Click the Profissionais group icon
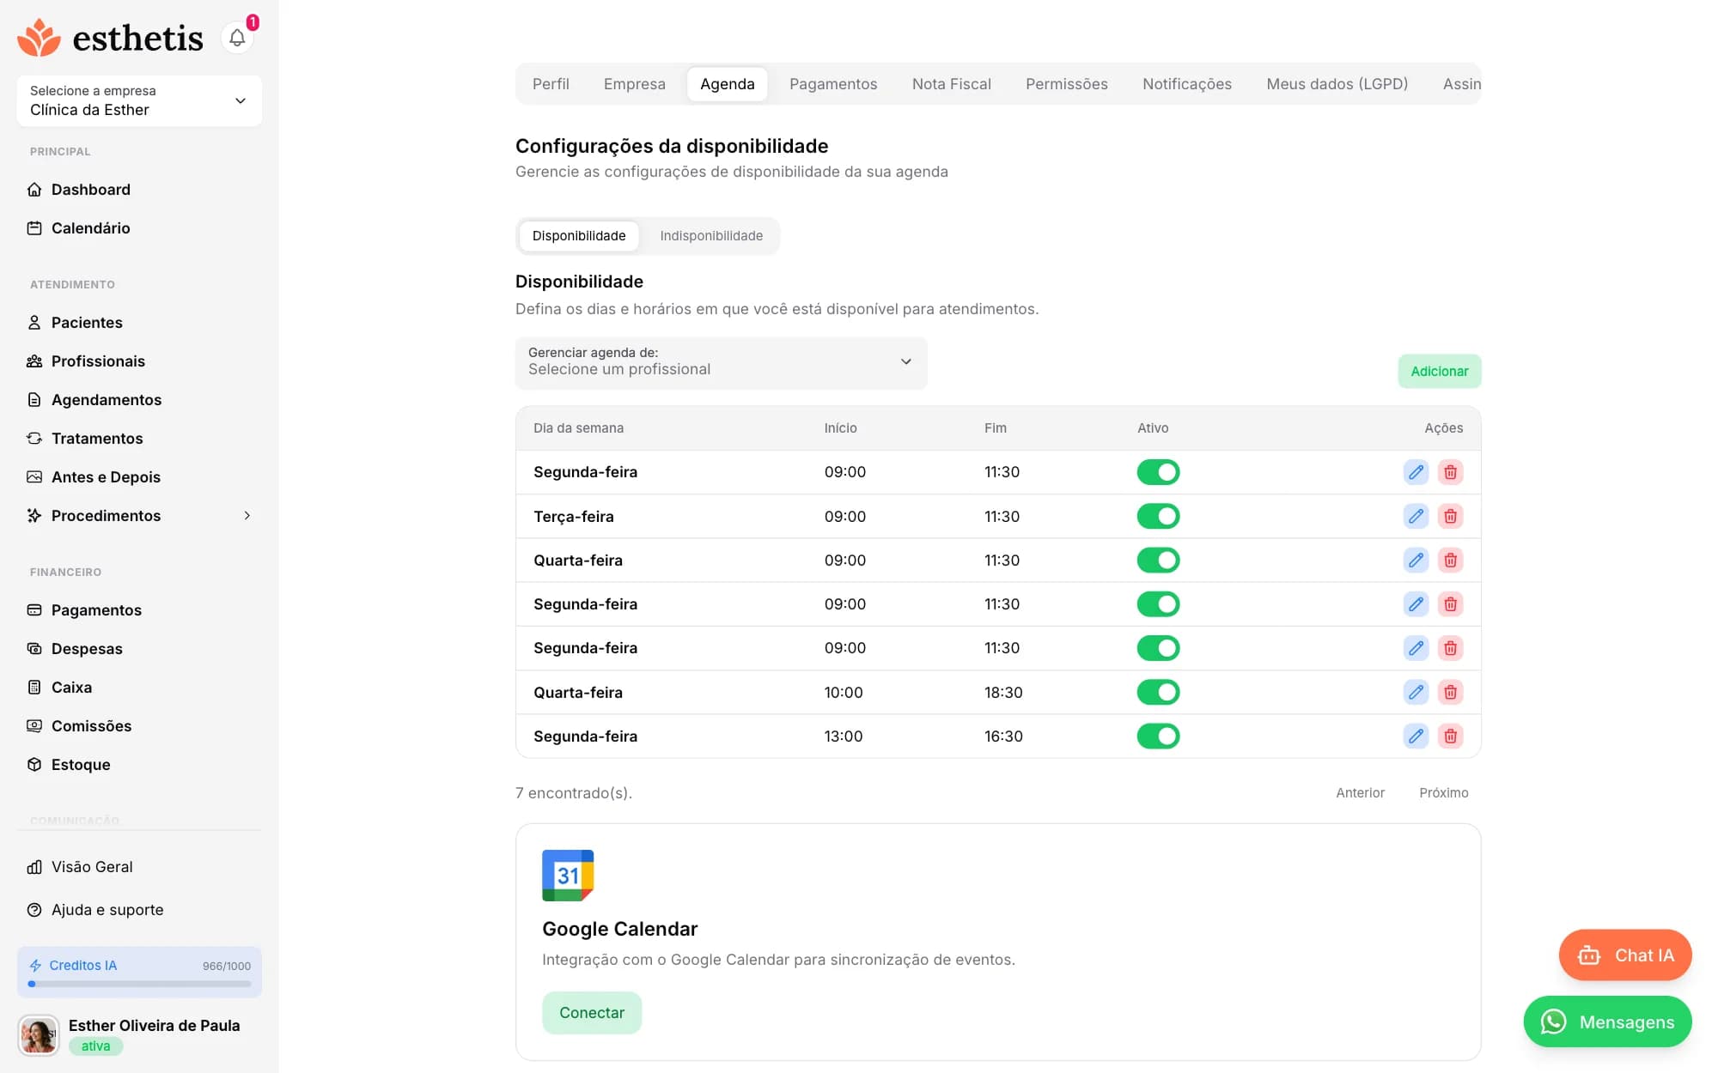Image resolution: width=1718 pixels, height=1073 pixels. 34,361
